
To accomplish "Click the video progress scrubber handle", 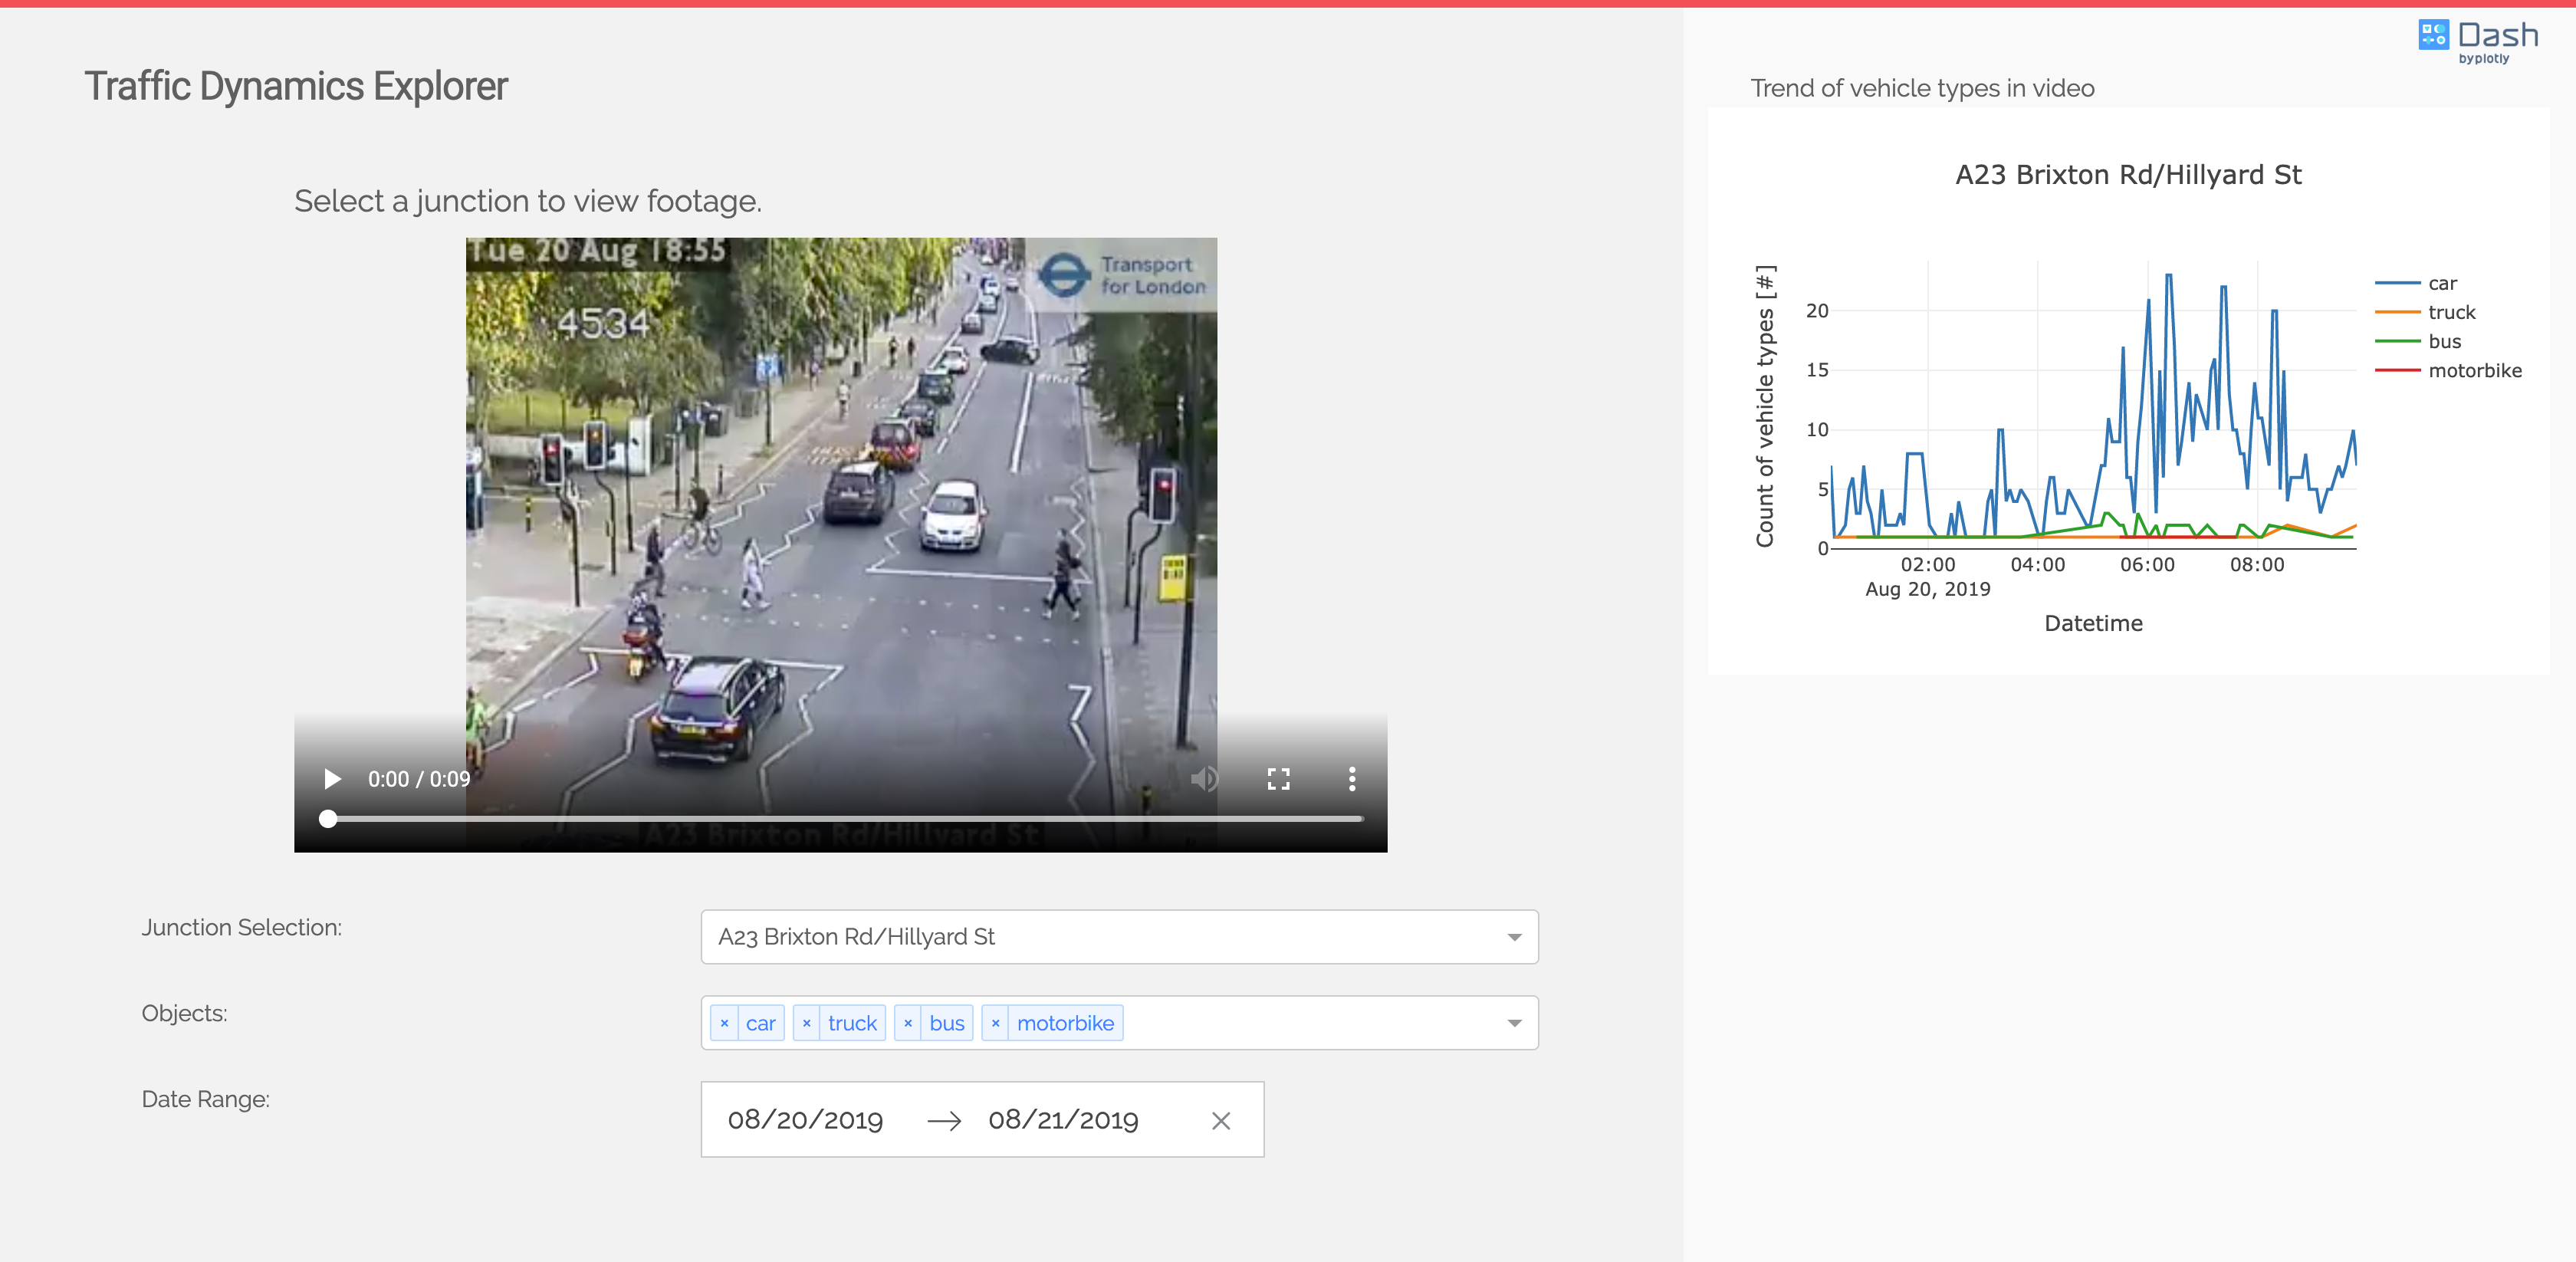I will (x=328, y=819).
